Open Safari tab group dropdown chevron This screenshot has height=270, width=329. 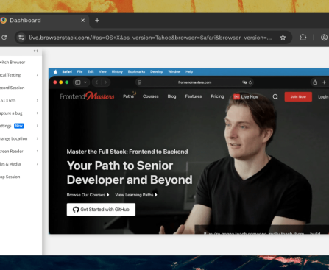85,82
